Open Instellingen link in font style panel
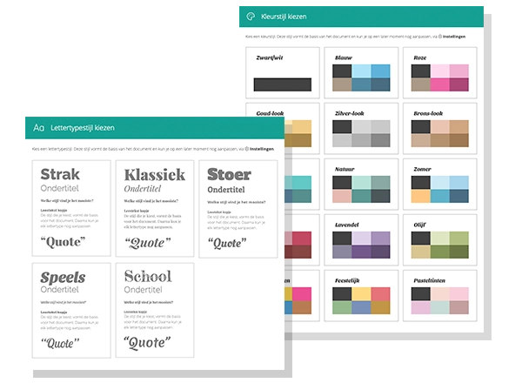 [263, 150]
